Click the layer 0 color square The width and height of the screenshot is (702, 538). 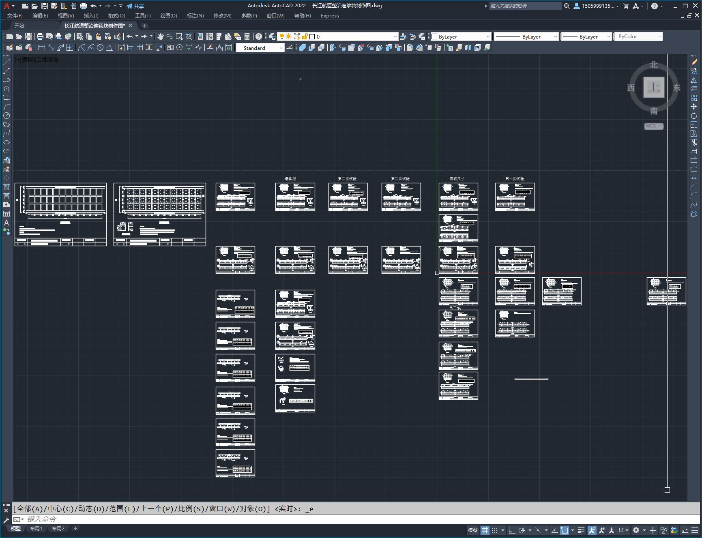[312, 36]
